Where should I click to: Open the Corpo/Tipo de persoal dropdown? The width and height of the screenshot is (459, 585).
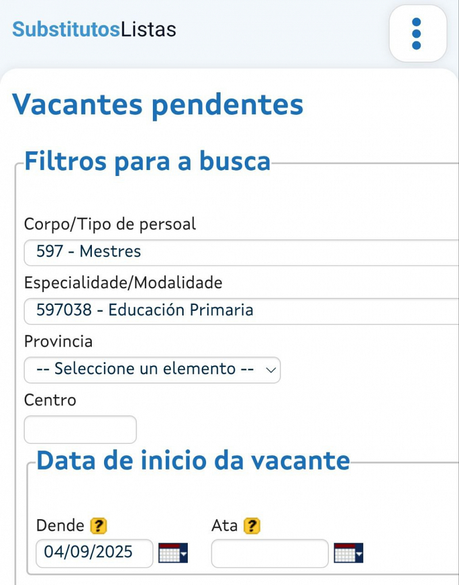241,252
